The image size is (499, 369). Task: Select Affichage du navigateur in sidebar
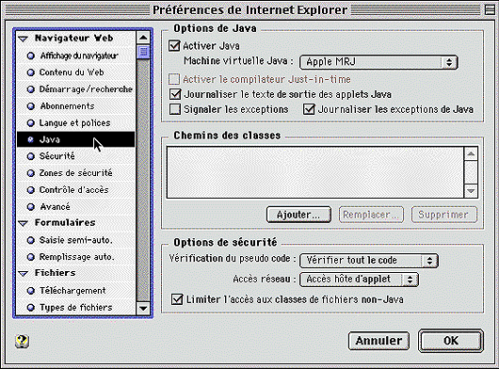(75, 56)
